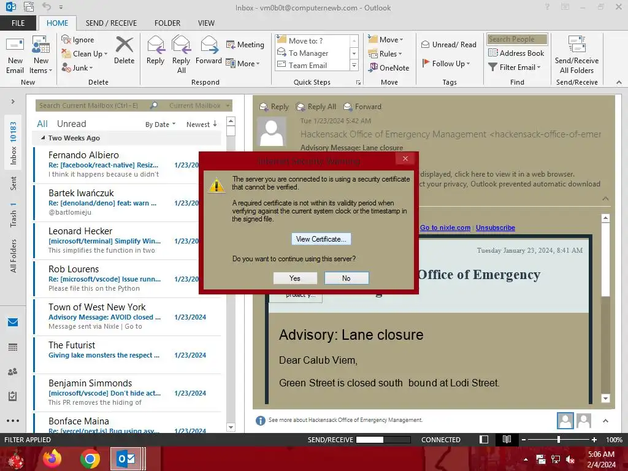Screen dimensions: 628x471
Task: Select To Manager quick step
Action: click(x=312, y=53)
